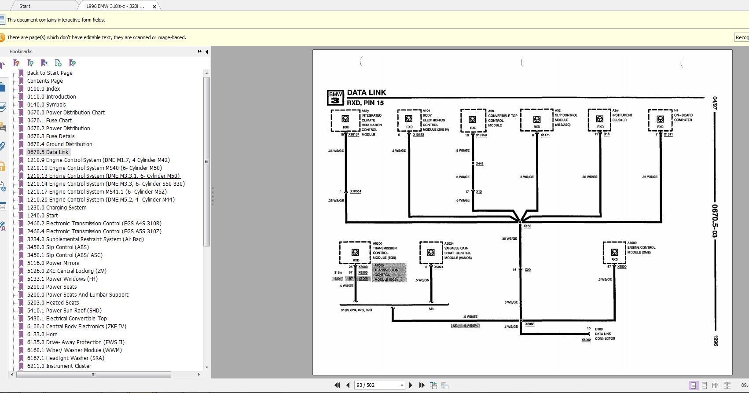Click the bookmark destination arrow icon

44,63
